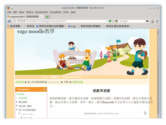Click the 最後修改紀錄 timestamp text
Image resolution: width=166 pixels, height=125 pixels.
[x=101, y=114]
